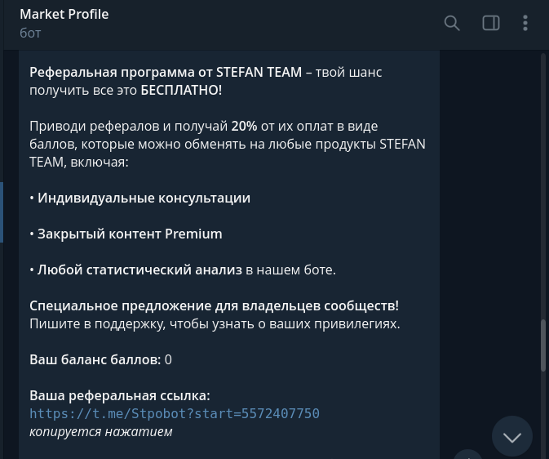Click the "Ваша реферальная ссылка:" label

pos(120,396)
